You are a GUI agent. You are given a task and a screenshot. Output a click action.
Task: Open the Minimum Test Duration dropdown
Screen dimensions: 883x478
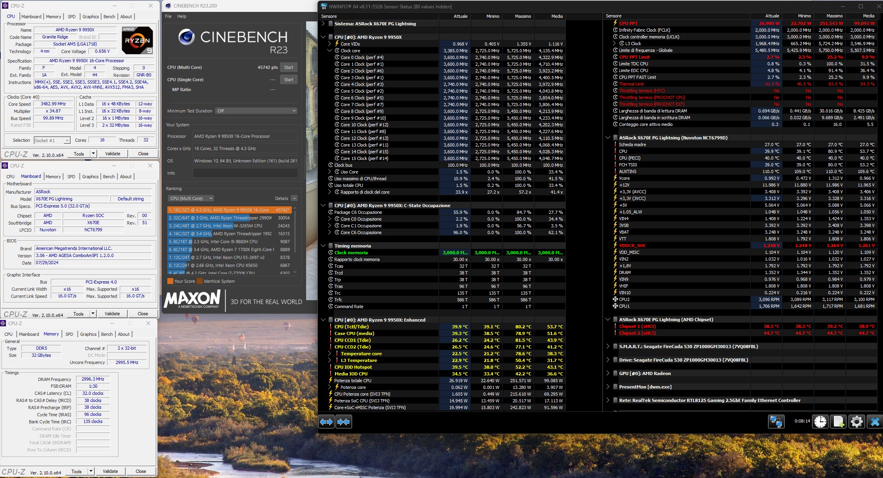click(256, 111)
